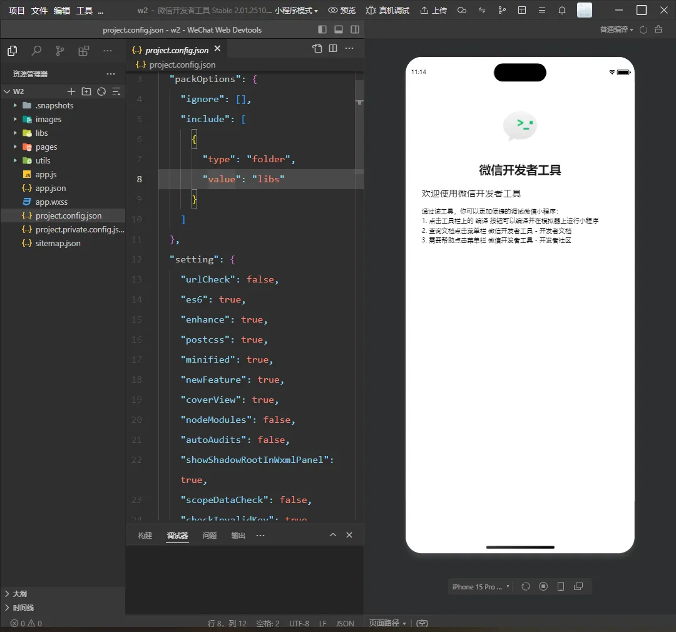
Task: Open the 文件 menu
Action: point(39,11)
